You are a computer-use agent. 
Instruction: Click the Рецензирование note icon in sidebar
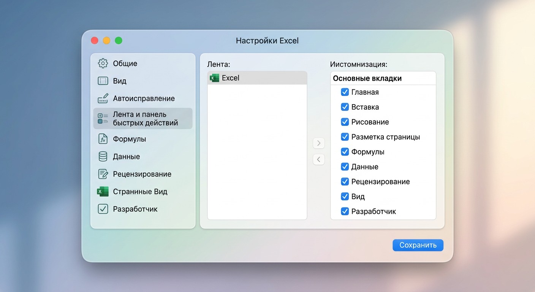click(x=103, y=174)
